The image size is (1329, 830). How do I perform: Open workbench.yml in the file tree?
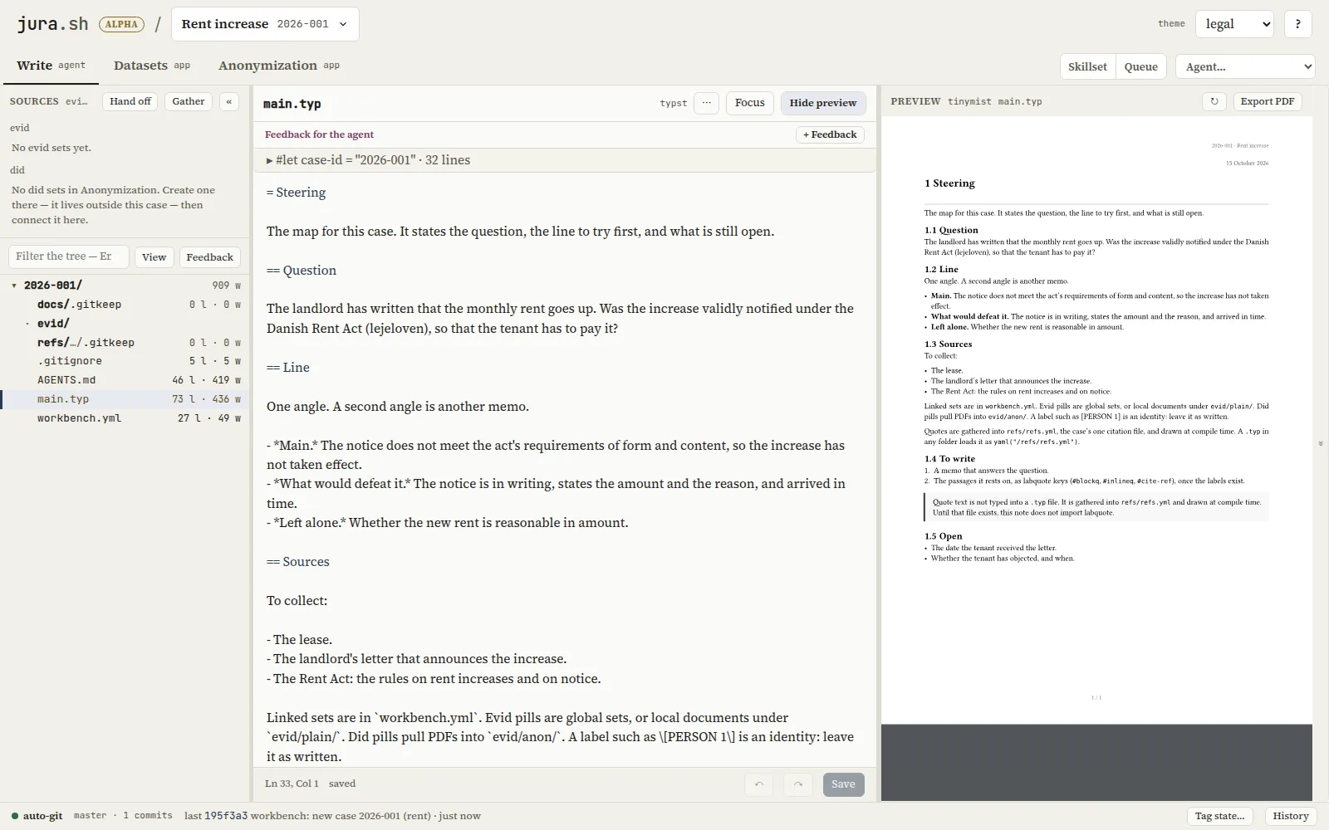(125, 418)
